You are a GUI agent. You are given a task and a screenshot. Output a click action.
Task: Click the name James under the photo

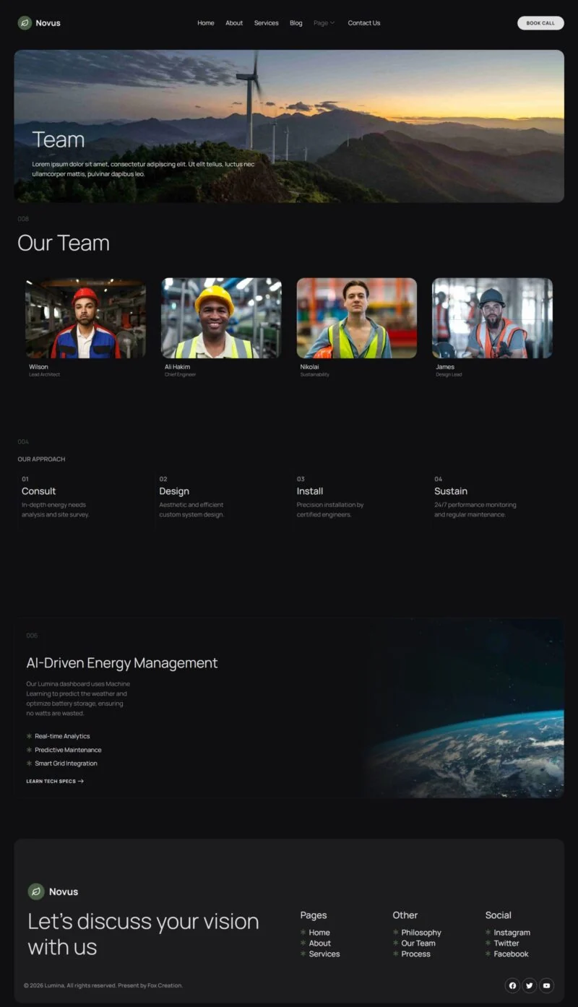pos(445,367)
